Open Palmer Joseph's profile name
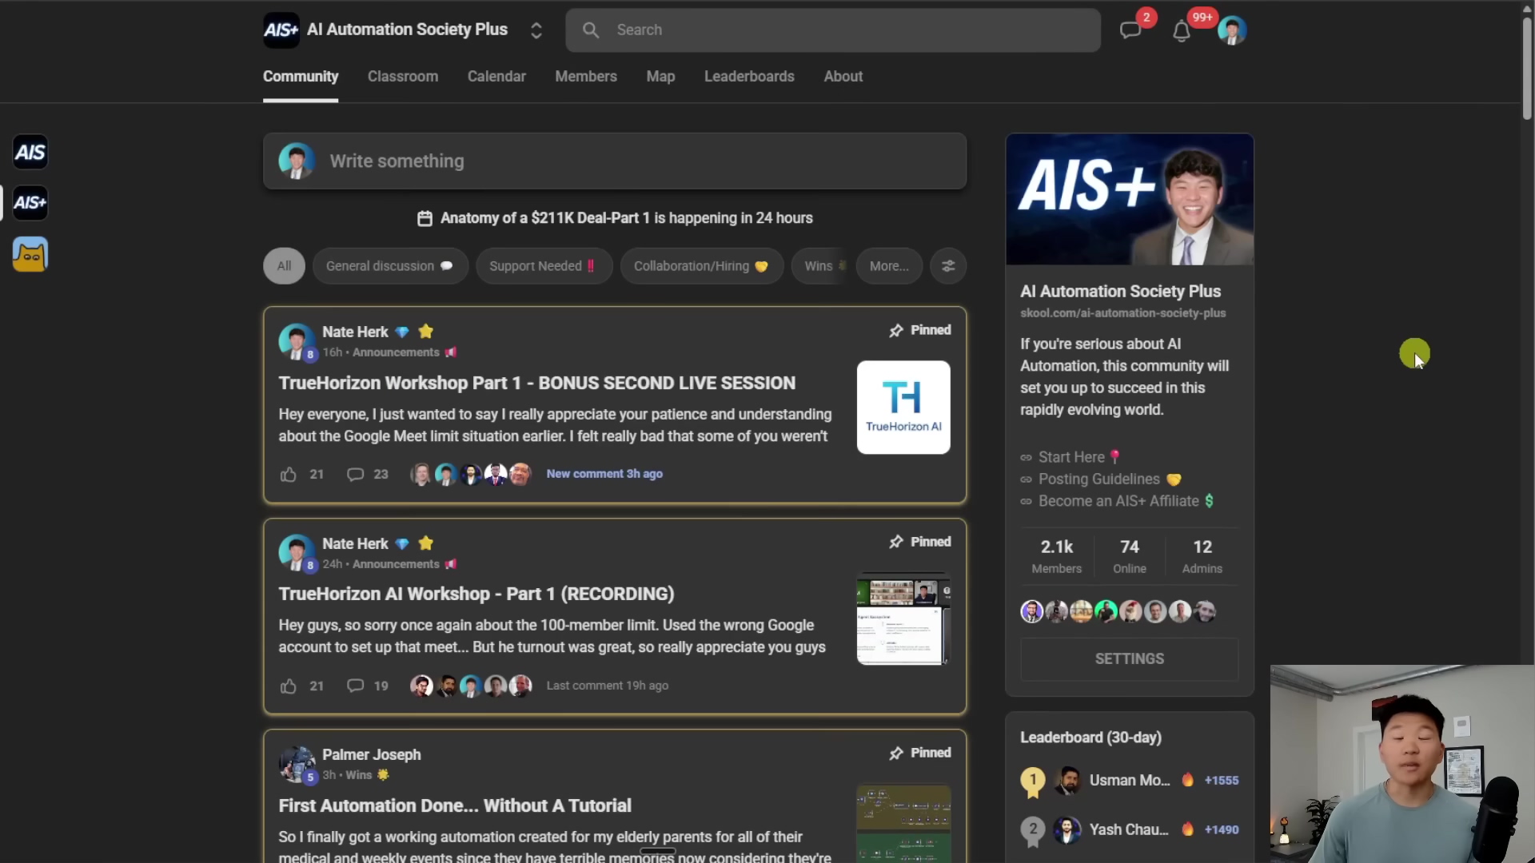 coord(371,755)
